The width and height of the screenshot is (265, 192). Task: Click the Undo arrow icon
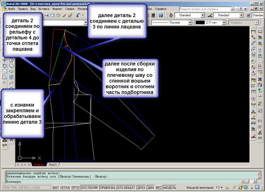(x=78, y=15)
